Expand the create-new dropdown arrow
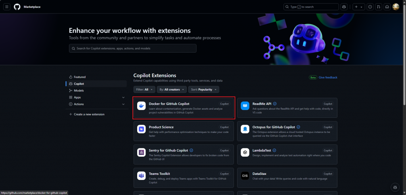 [x=362, y=7]
